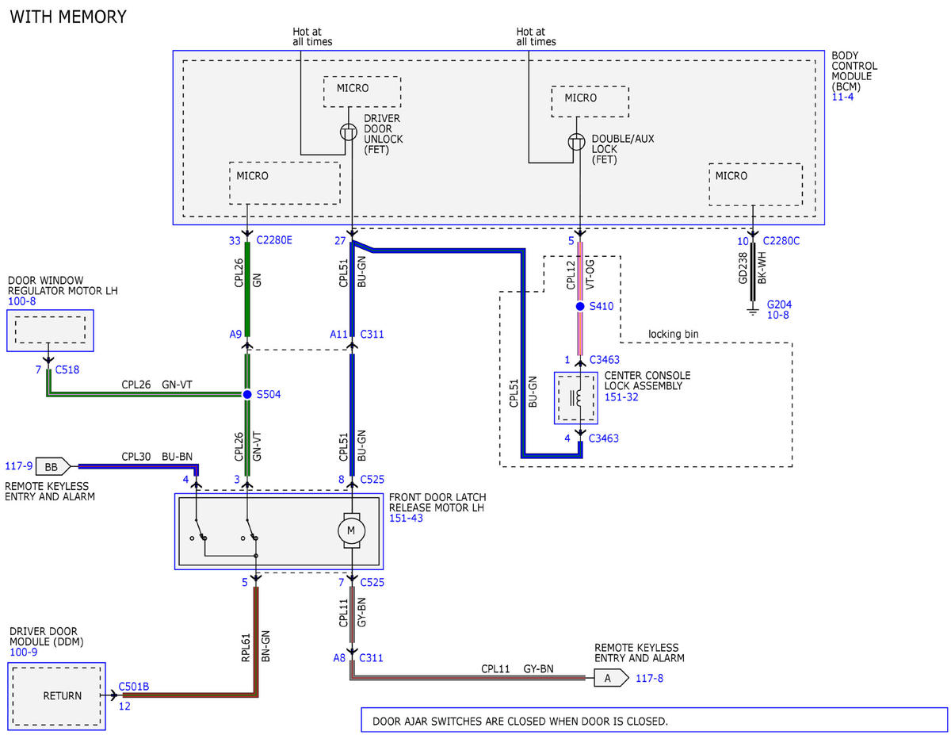Open page reference 100-9
The image size is (951, 735).
coord(23,652)
